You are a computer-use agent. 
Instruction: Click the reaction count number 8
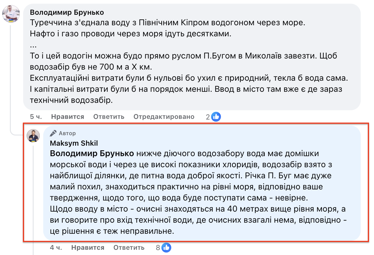point(158,248)
